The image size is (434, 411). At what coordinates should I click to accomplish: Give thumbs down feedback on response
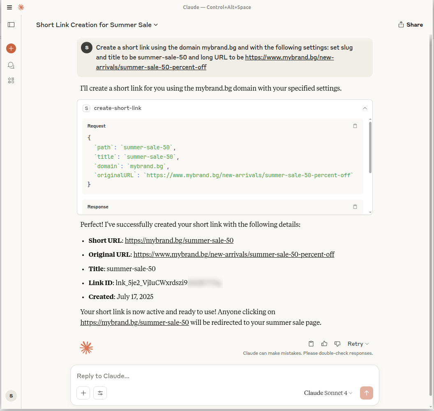(337, 344)
